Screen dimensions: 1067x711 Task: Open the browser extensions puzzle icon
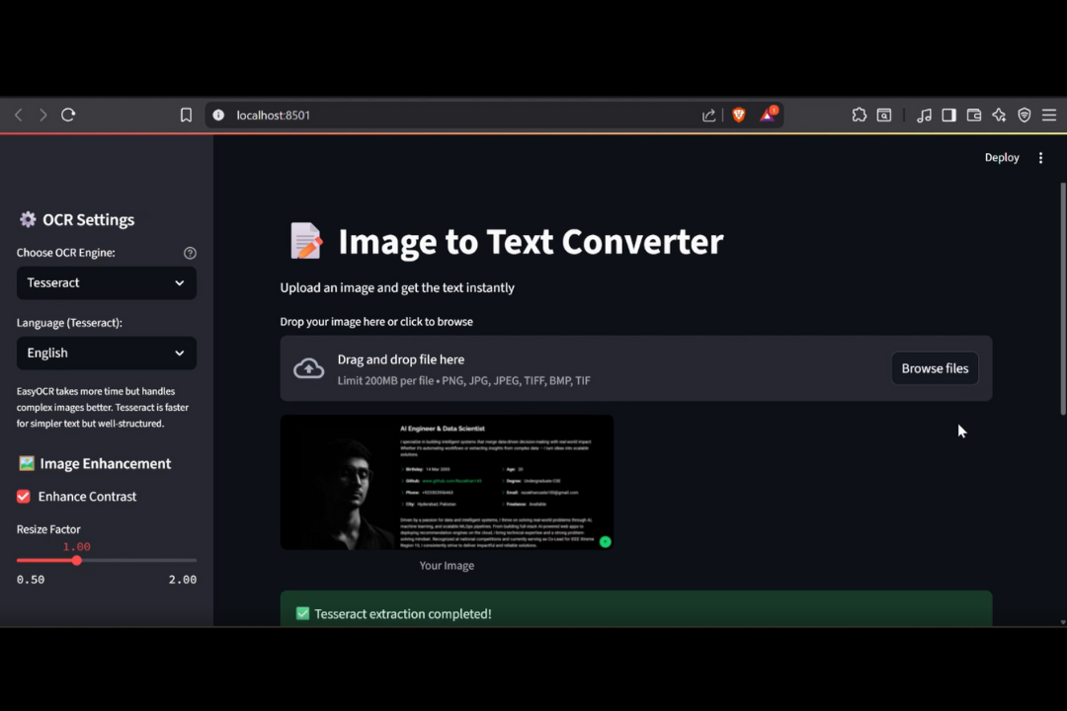click(x=859, y=116)
